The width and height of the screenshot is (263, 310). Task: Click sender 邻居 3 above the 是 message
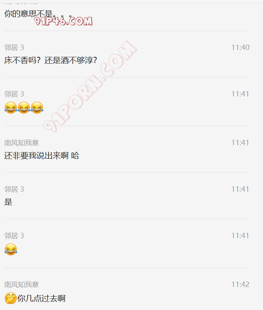(x=14, y=189)
